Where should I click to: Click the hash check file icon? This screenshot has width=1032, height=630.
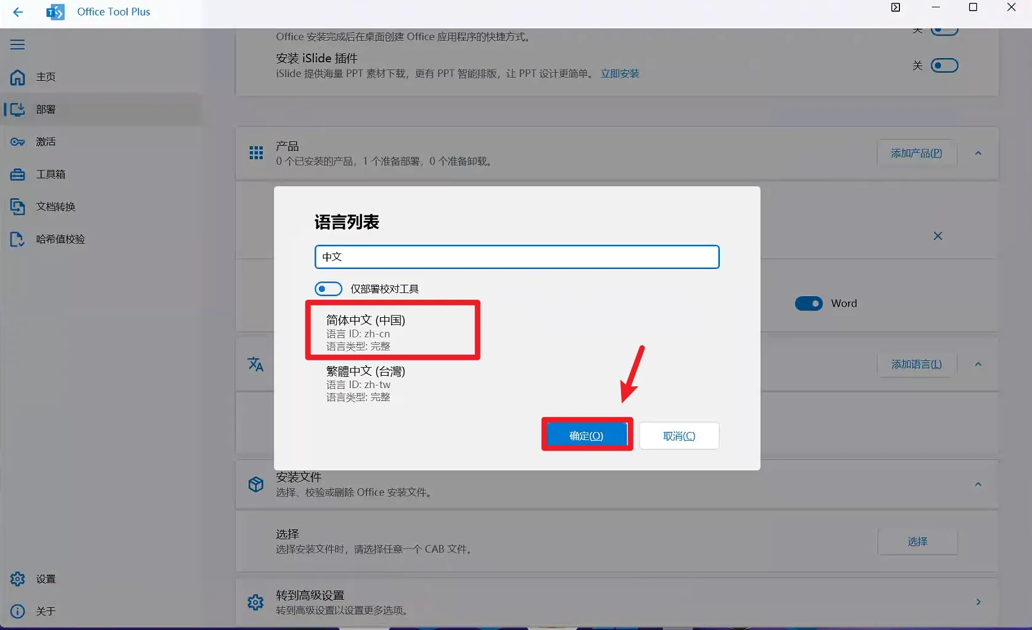[x=17, y=239]
